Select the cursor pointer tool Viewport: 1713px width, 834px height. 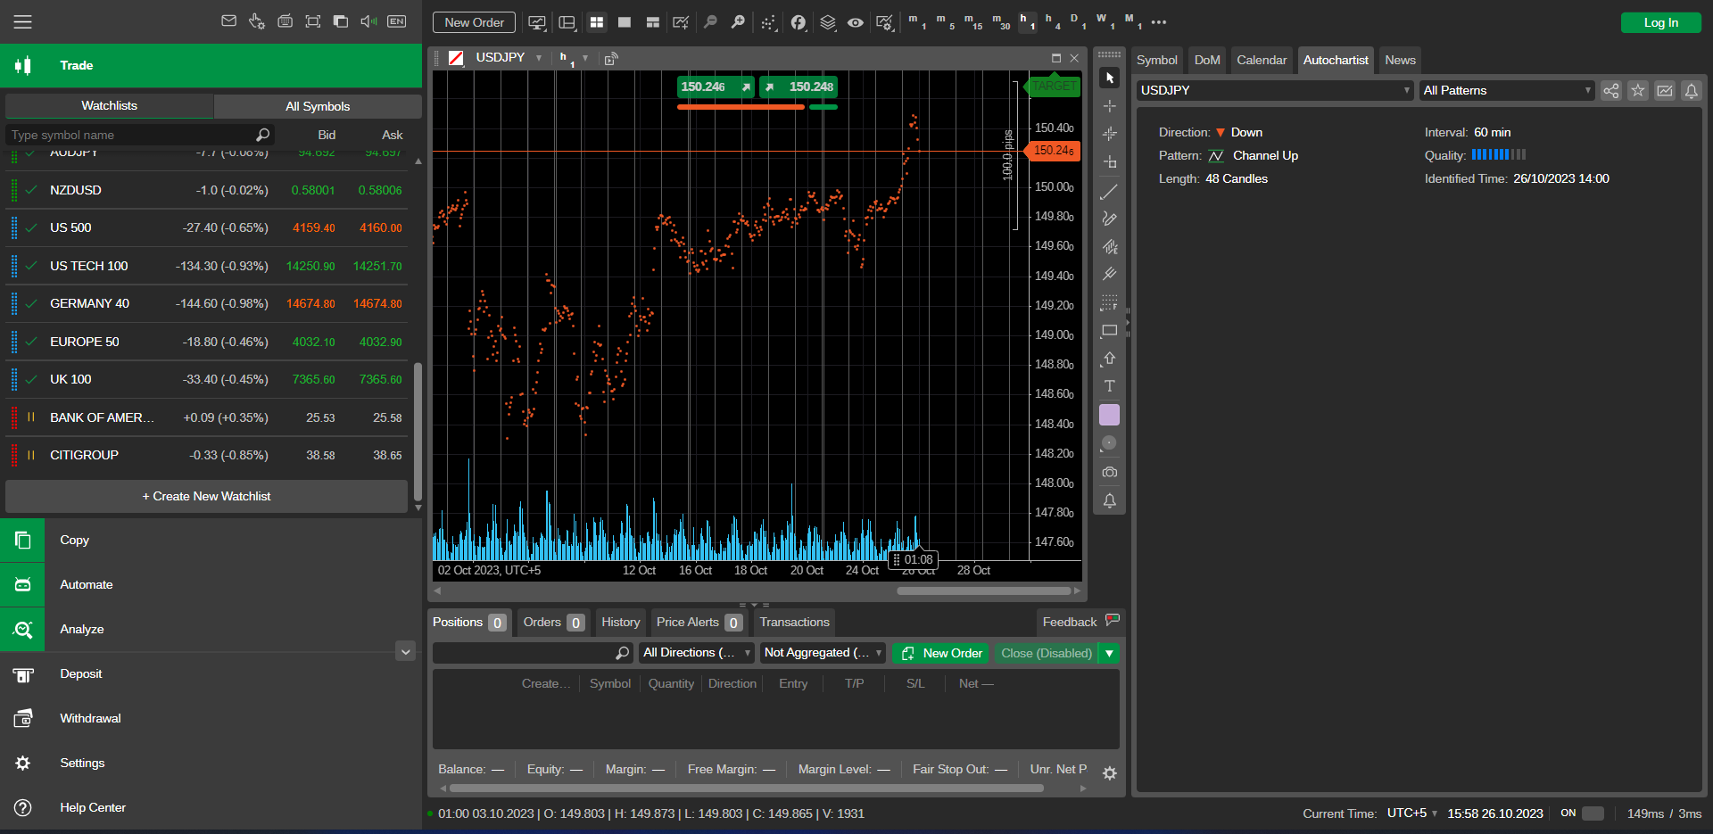point(1109,78)
